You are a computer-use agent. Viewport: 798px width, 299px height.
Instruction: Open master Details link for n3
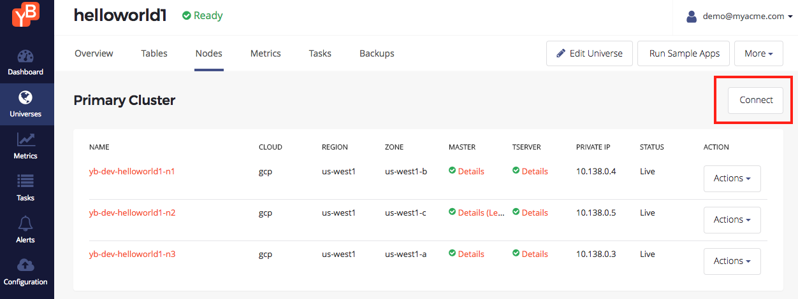tap(471, 254)
